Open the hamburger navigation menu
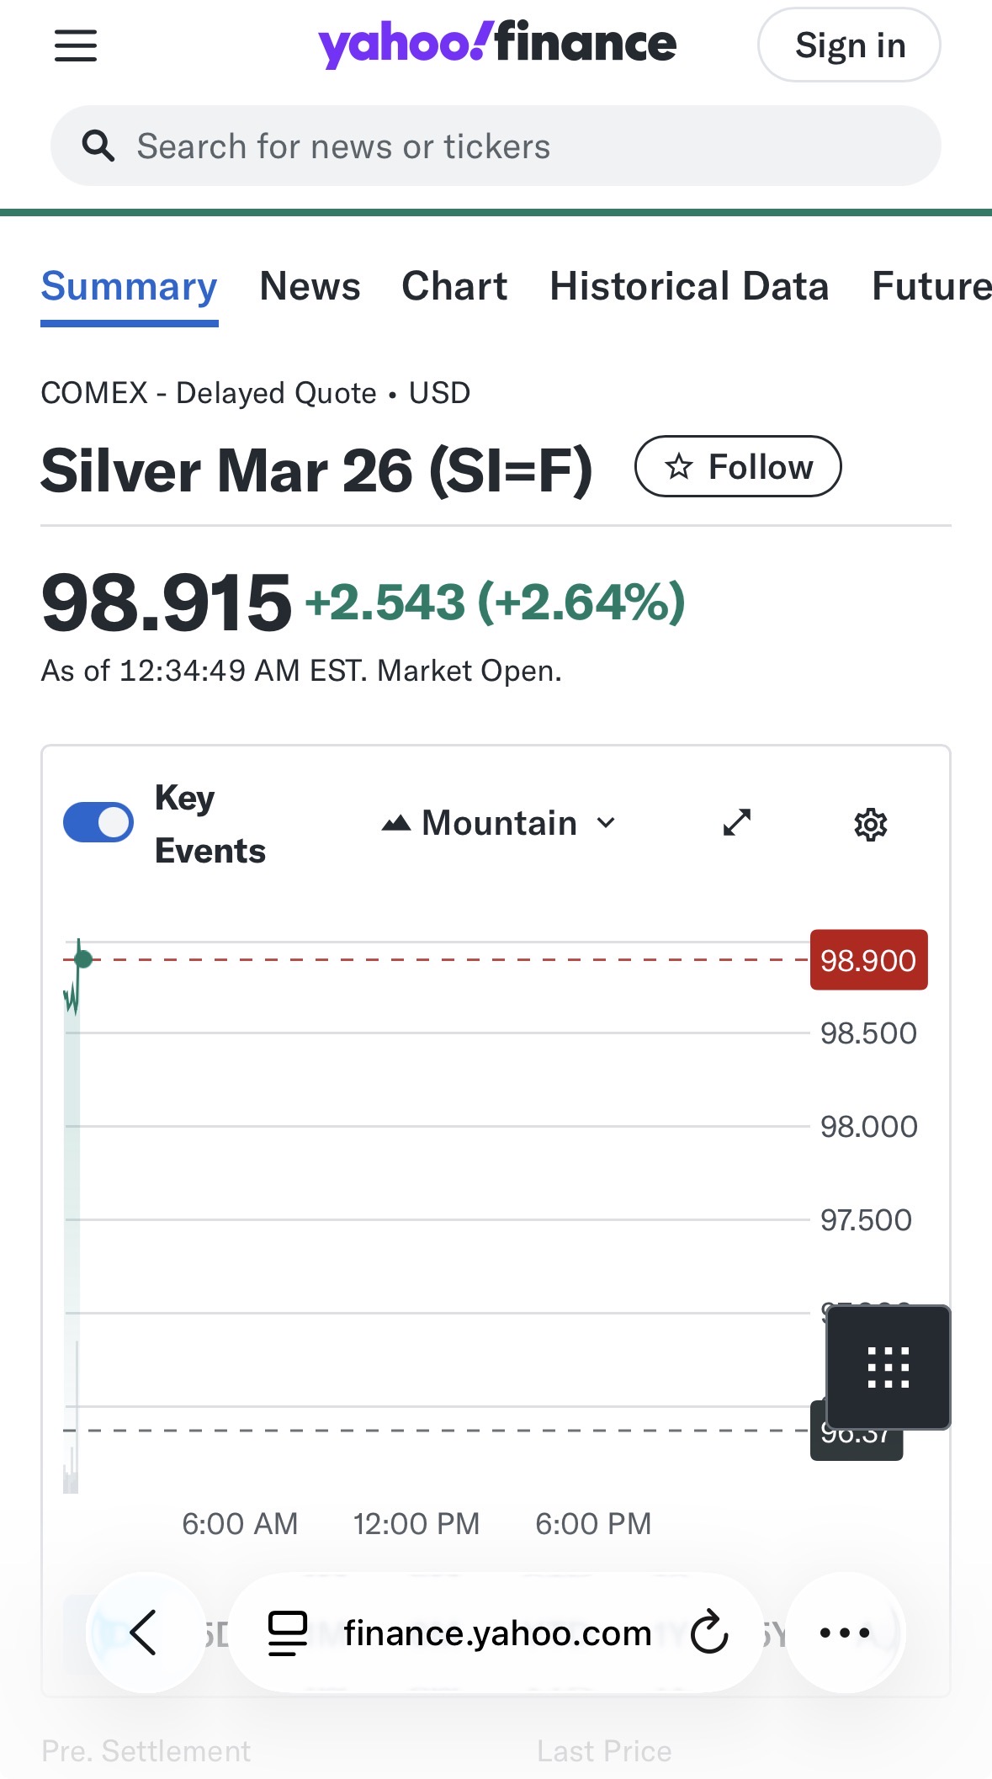Screen dimensions: 992x1779 [x=76, y=45]
